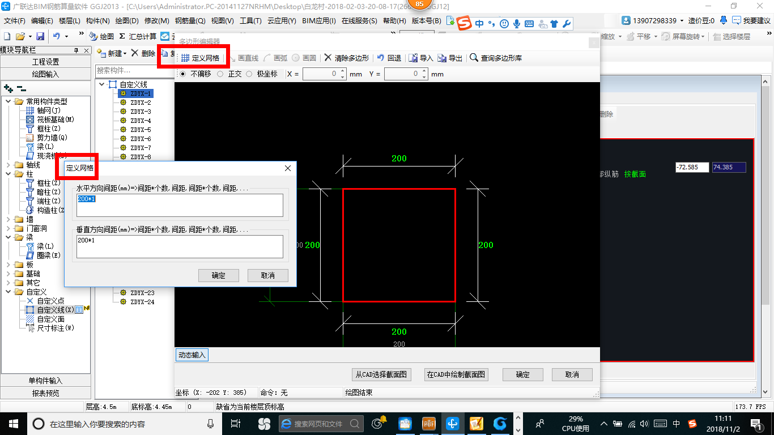Select 自定义点 custom point item
Viewport: 774px width, 435px height.
[x=45, y=301]
